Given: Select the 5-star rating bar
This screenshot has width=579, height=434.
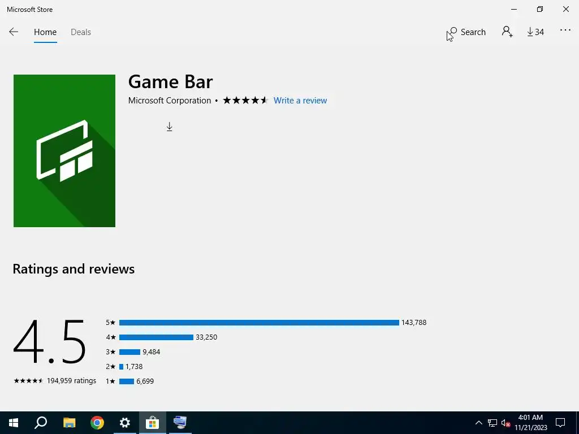Looking at the screenshot, I should pos(259,323).
